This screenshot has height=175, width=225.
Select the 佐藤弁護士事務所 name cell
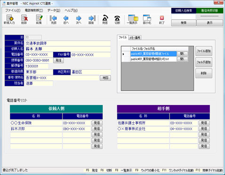(143, 123)
